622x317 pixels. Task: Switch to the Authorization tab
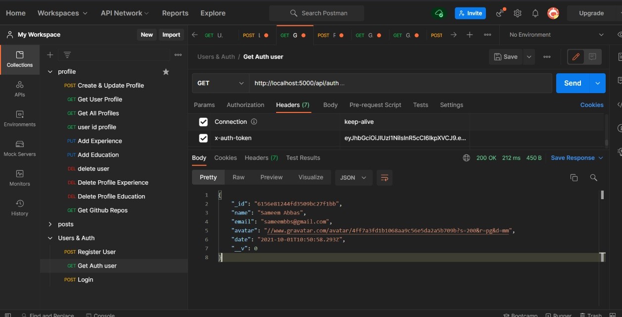coord(245,105)
